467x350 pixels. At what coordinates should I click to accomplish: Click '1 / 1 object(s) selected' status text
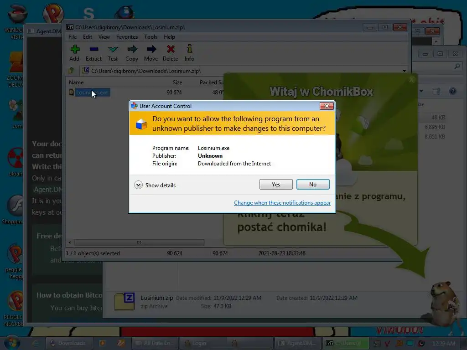click(93, 253)
